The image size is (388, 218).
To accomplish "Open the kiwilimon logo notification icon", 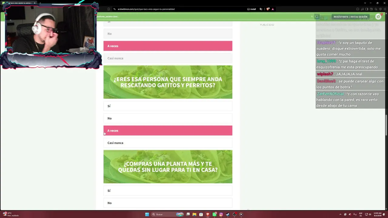I will [x=378, y=16].
